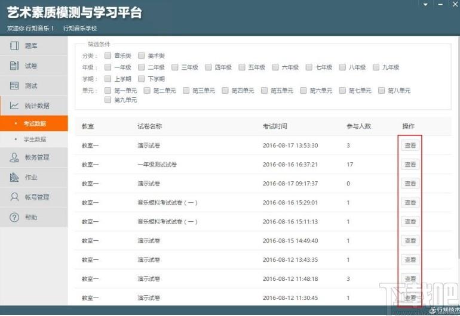
Task: Click 查看 for exam at 15:11:13
Action: (x=410, y=221)
